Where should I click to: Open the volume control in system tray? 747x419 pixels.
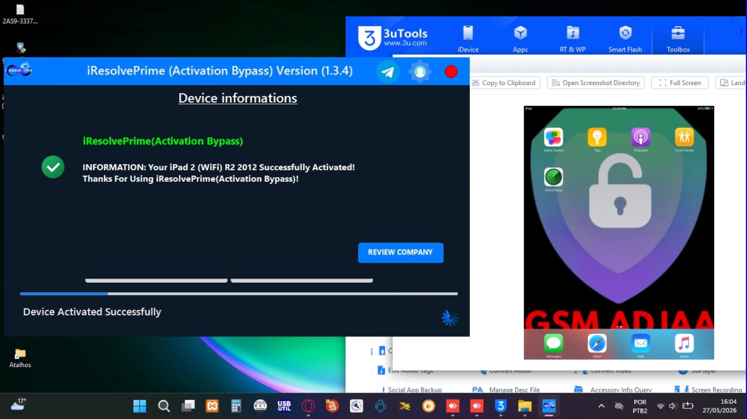click(x=672, y=406)
